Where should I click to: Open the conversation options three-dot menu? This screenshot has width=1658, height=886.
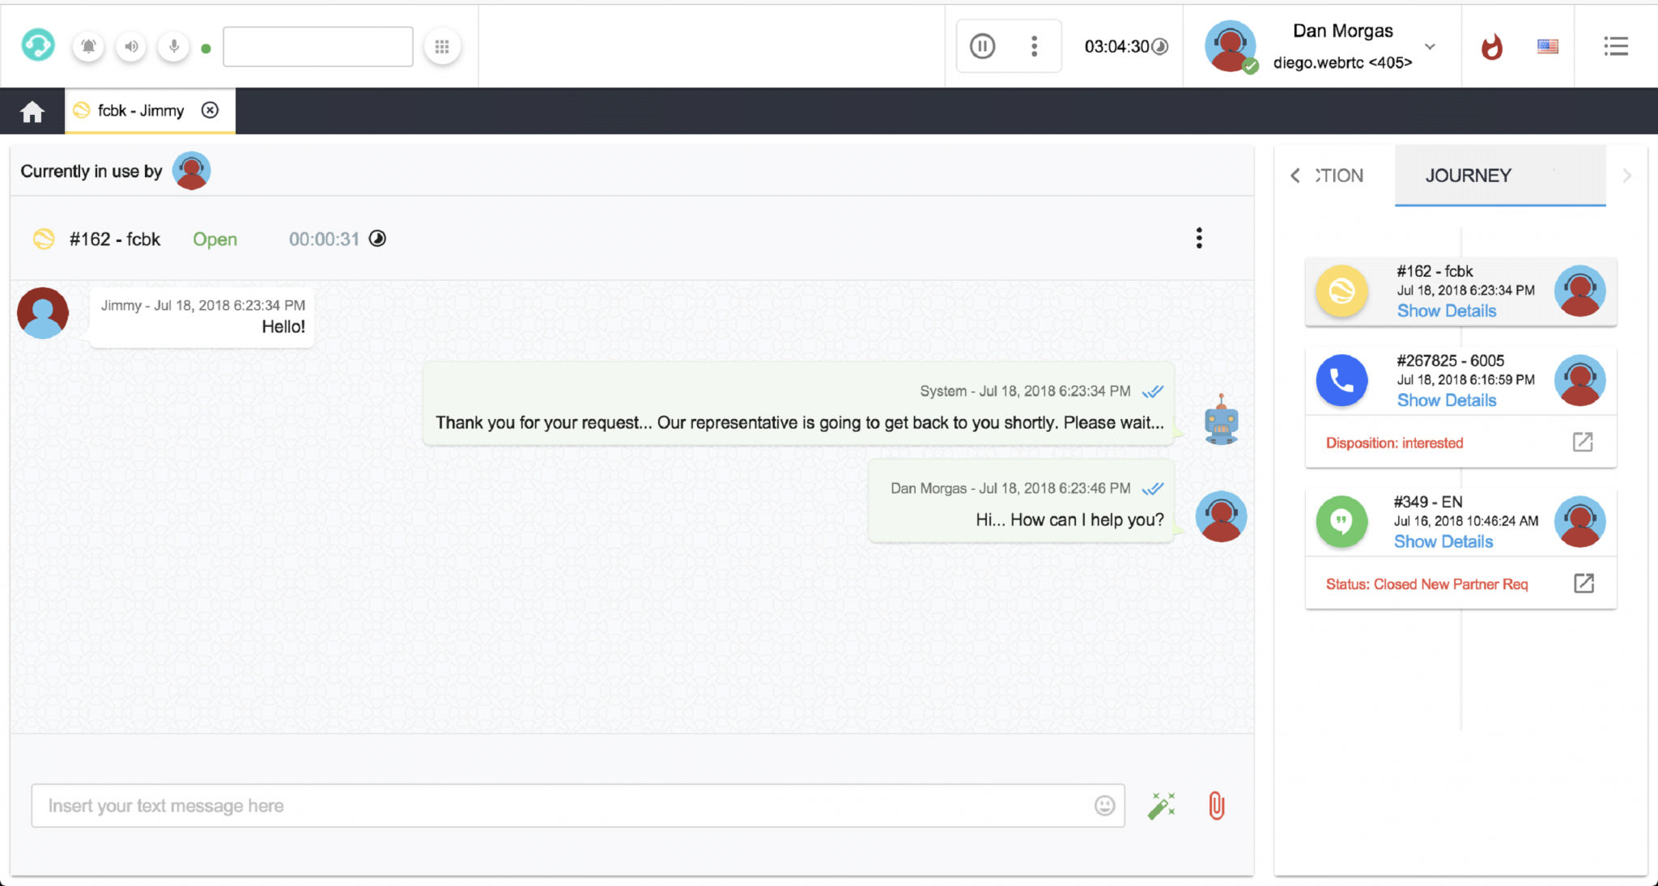point(1200,238)
